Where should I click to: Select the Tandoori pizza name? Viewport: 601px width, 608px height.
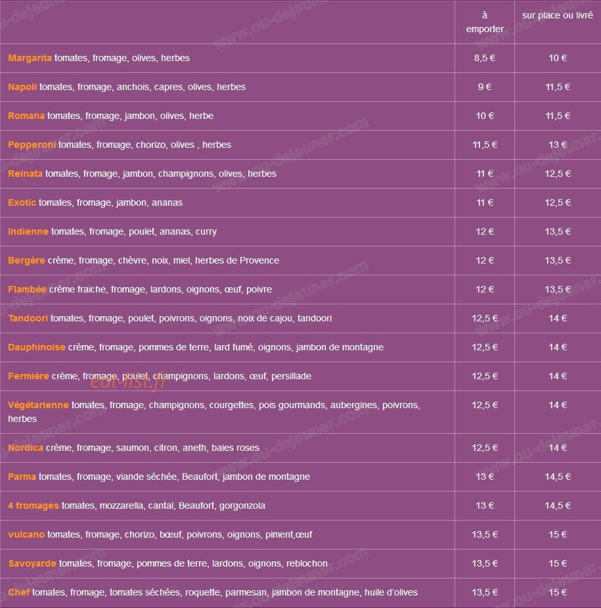28,318
